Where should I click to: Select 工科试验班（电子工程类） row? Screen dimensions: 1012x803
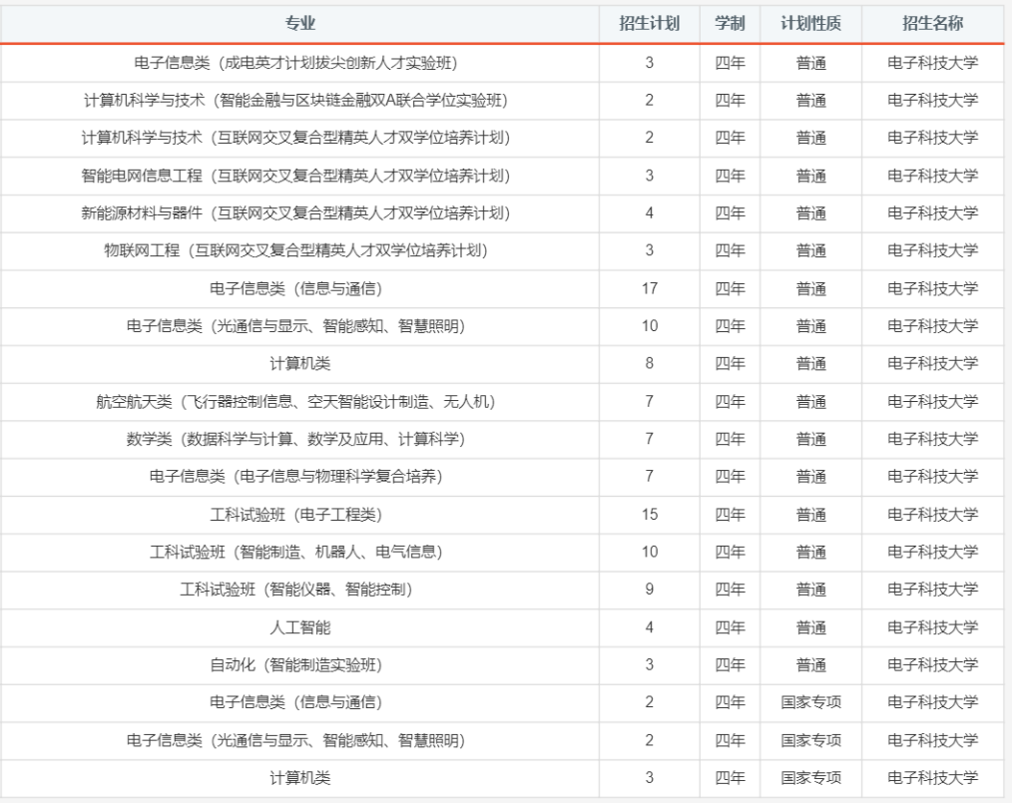[x=299, y=516]
